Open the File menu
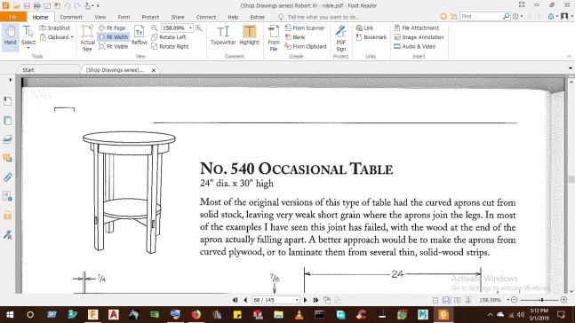 coord(13,17)
